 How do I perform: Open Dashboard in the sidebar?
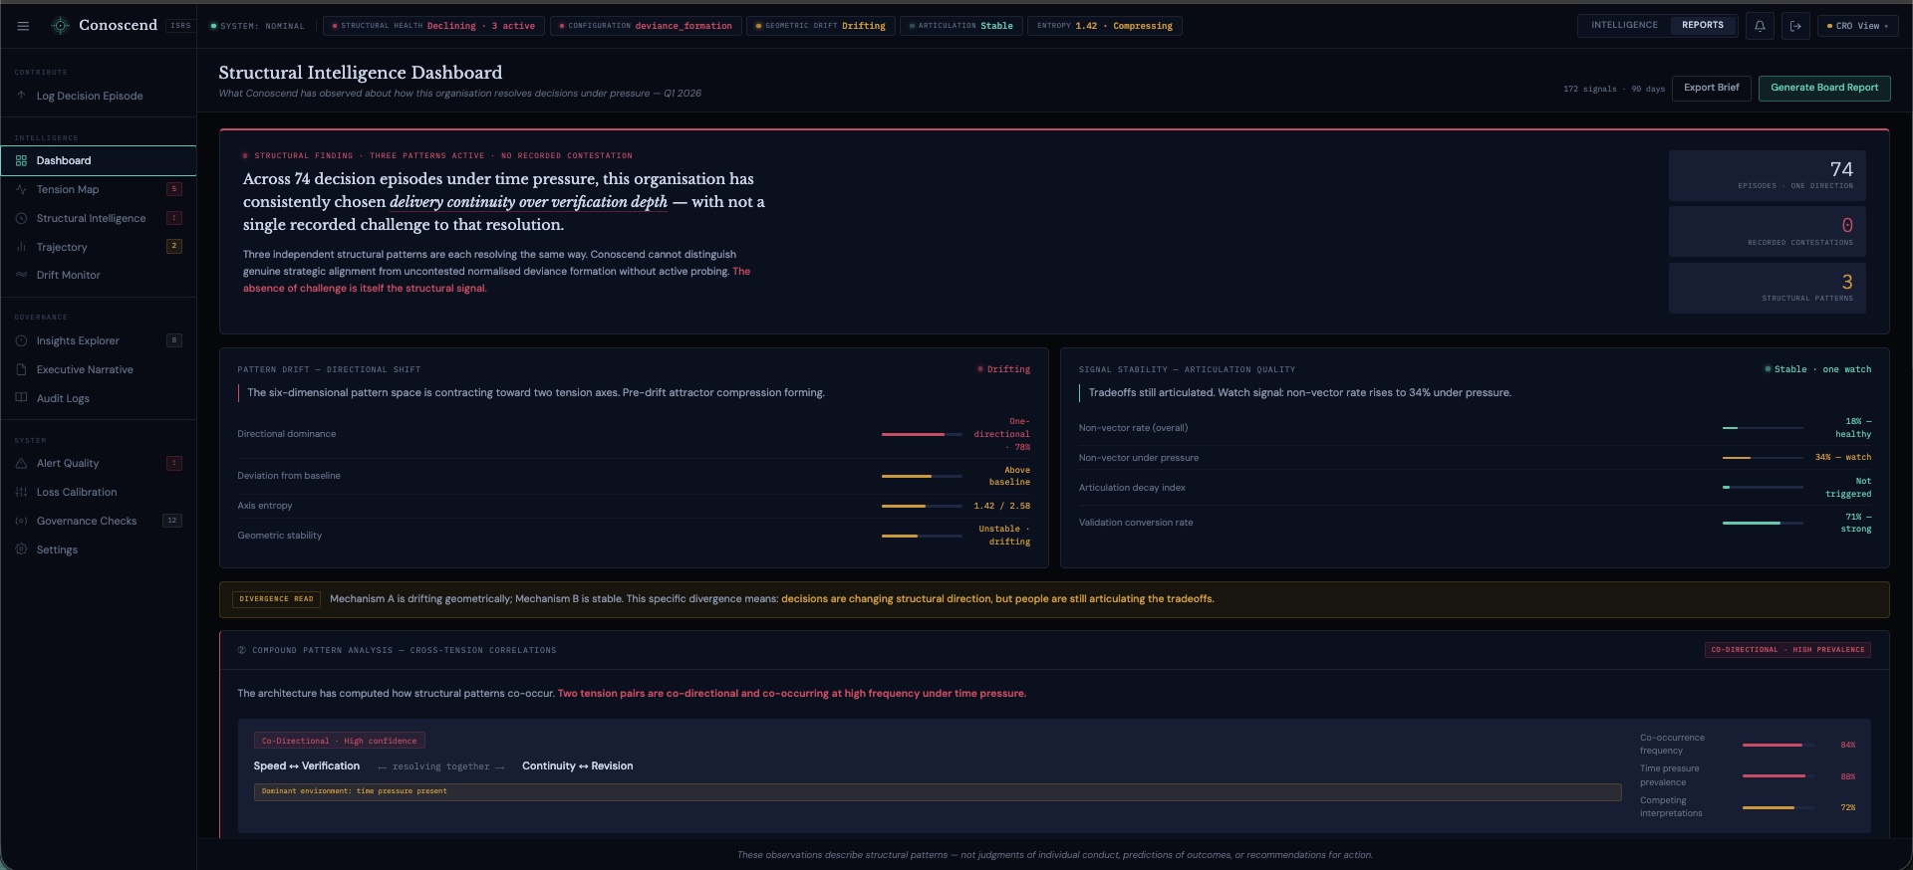coord(99,160)
